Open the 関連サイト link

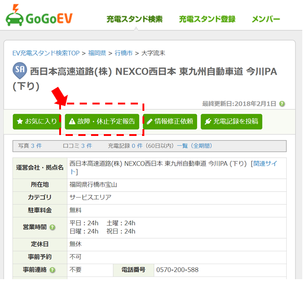pos(265,163)
